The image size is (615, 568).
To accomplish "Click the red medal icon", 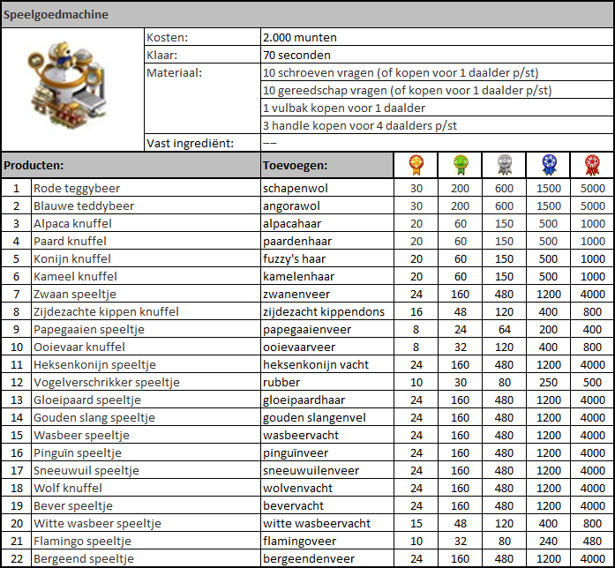I will click(x=592, y=165).
